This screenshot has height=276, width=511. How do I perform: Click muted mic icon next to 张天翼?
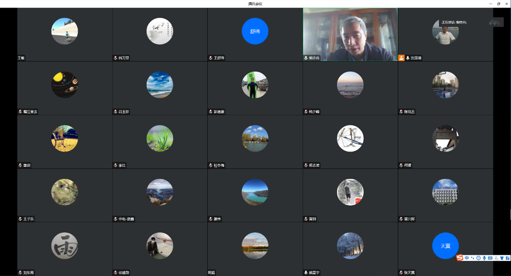[x=401, y=273]
